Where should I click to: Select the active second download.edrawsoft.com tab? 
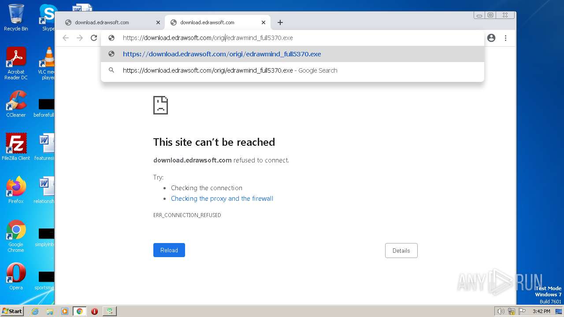pyautogui.click(x=218, y=22)
